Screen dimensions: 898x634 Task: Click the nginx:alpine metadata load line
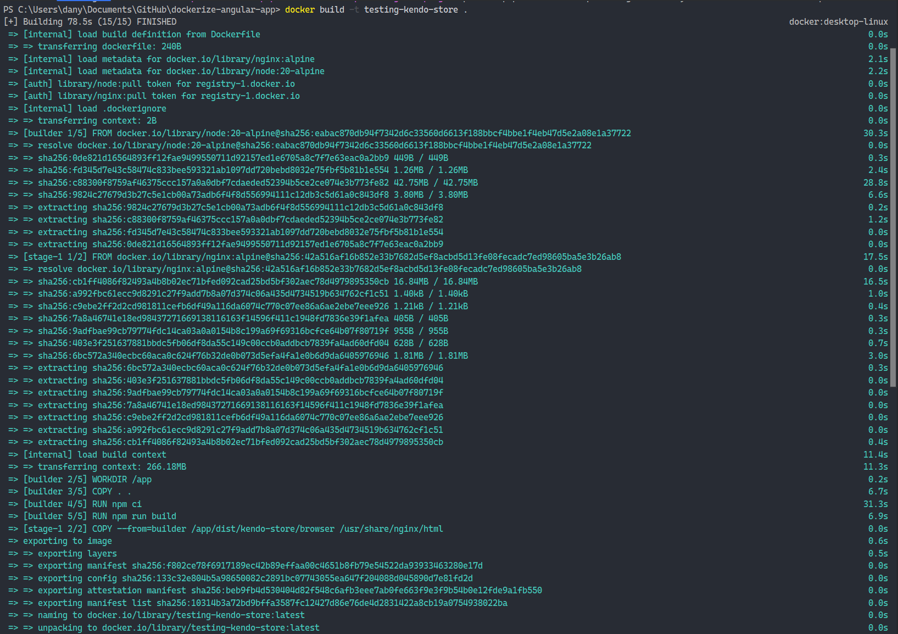[169, 59]
